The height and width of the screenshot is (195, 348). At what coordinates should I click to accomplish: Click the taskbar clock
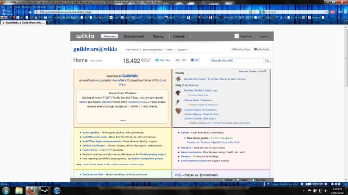337,191
